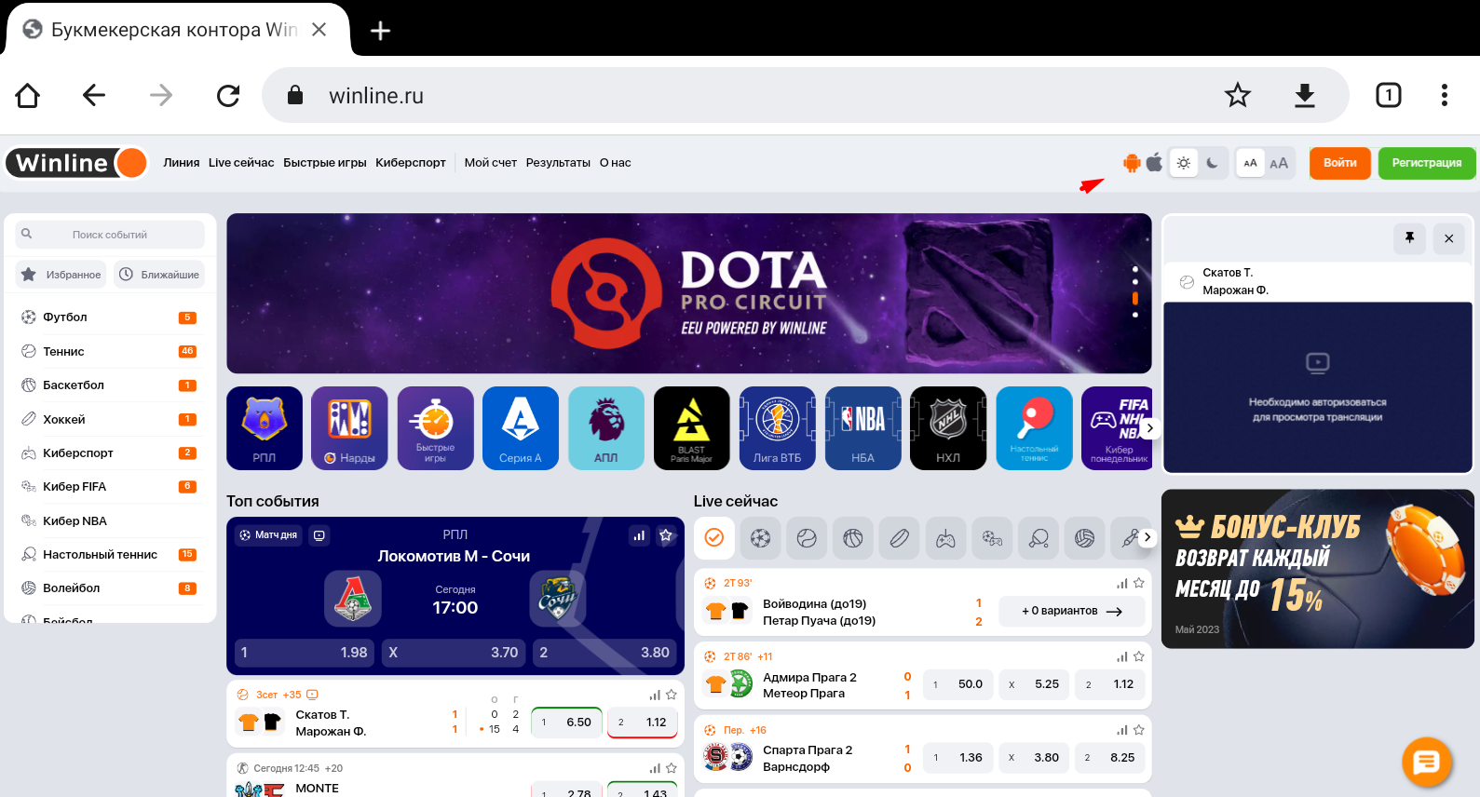Viewport: 1480px width, 797px height.
Task: Open the Киберспорт menu item
Action: point(410,163)
